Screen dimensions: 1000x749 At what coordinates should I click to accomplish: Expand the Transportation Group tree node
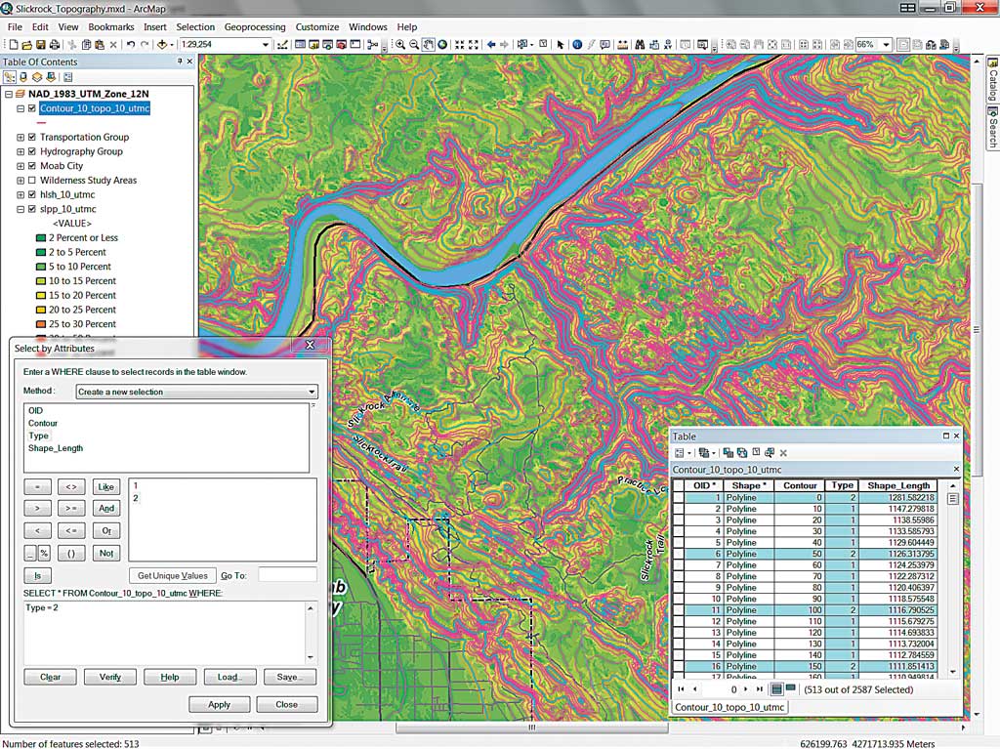pos(21,138)
